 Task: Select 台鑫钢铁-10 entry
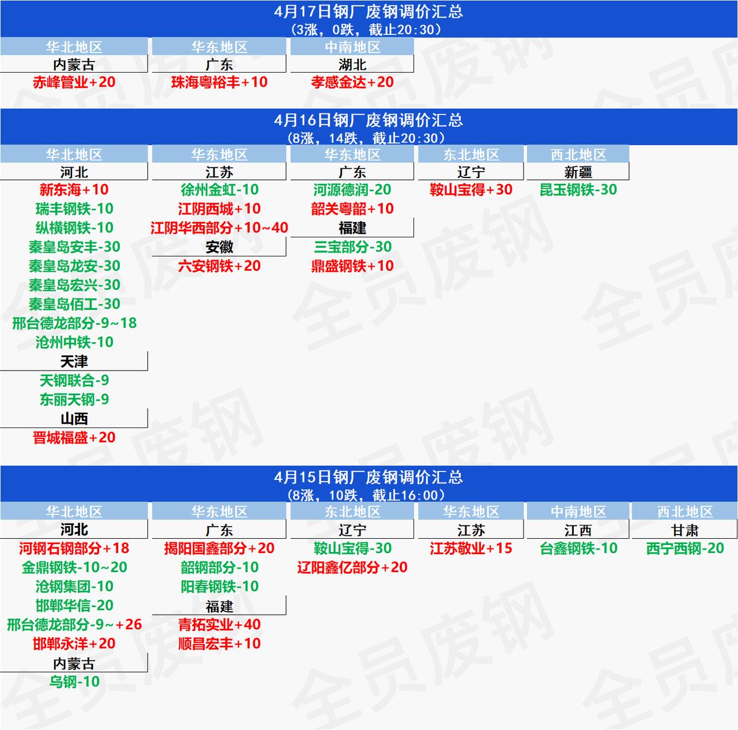578,548
